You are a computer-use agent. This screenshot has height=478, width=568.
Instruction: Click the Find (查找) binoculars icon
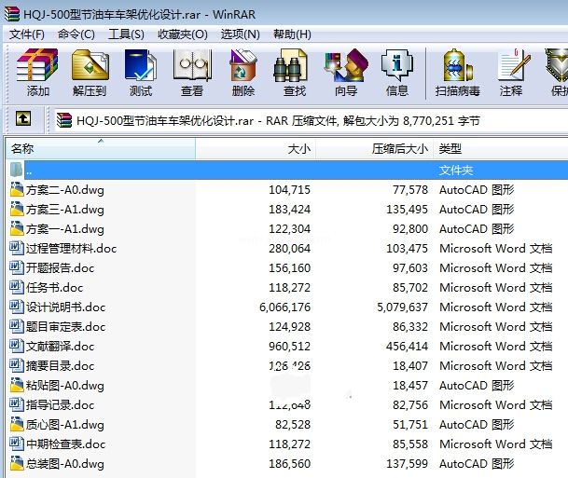tap(290, 65)
